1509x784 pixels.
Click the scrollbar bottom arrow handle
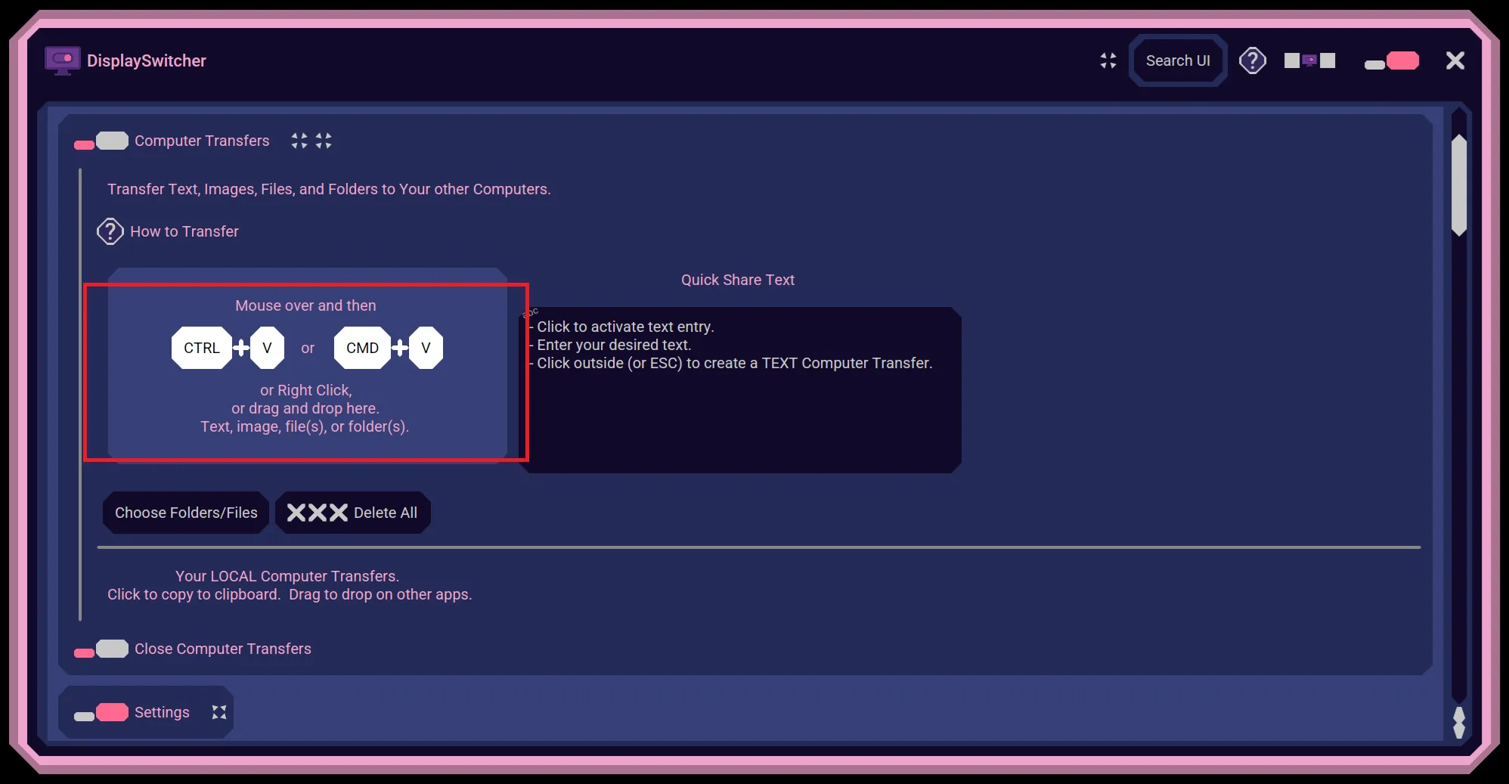[1459, 723]
